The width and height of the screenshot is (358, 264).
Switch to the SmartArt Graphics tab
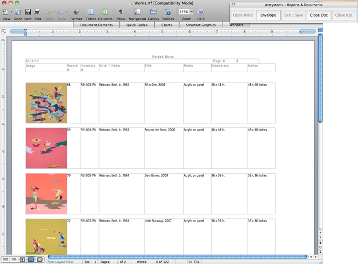pos(201,25)
